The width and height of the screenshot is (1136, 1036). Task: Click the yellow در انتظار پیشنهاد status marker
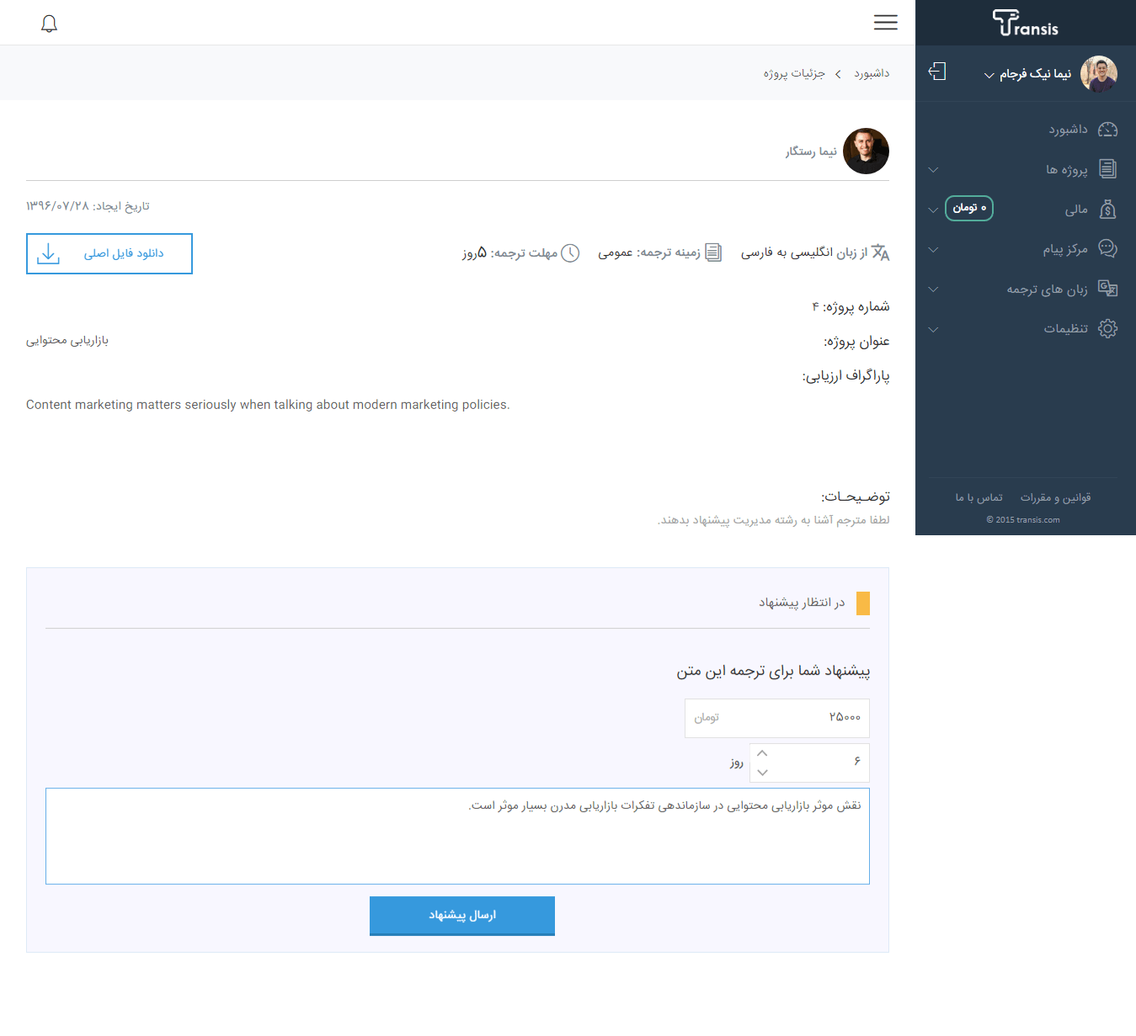pos(863,603)
